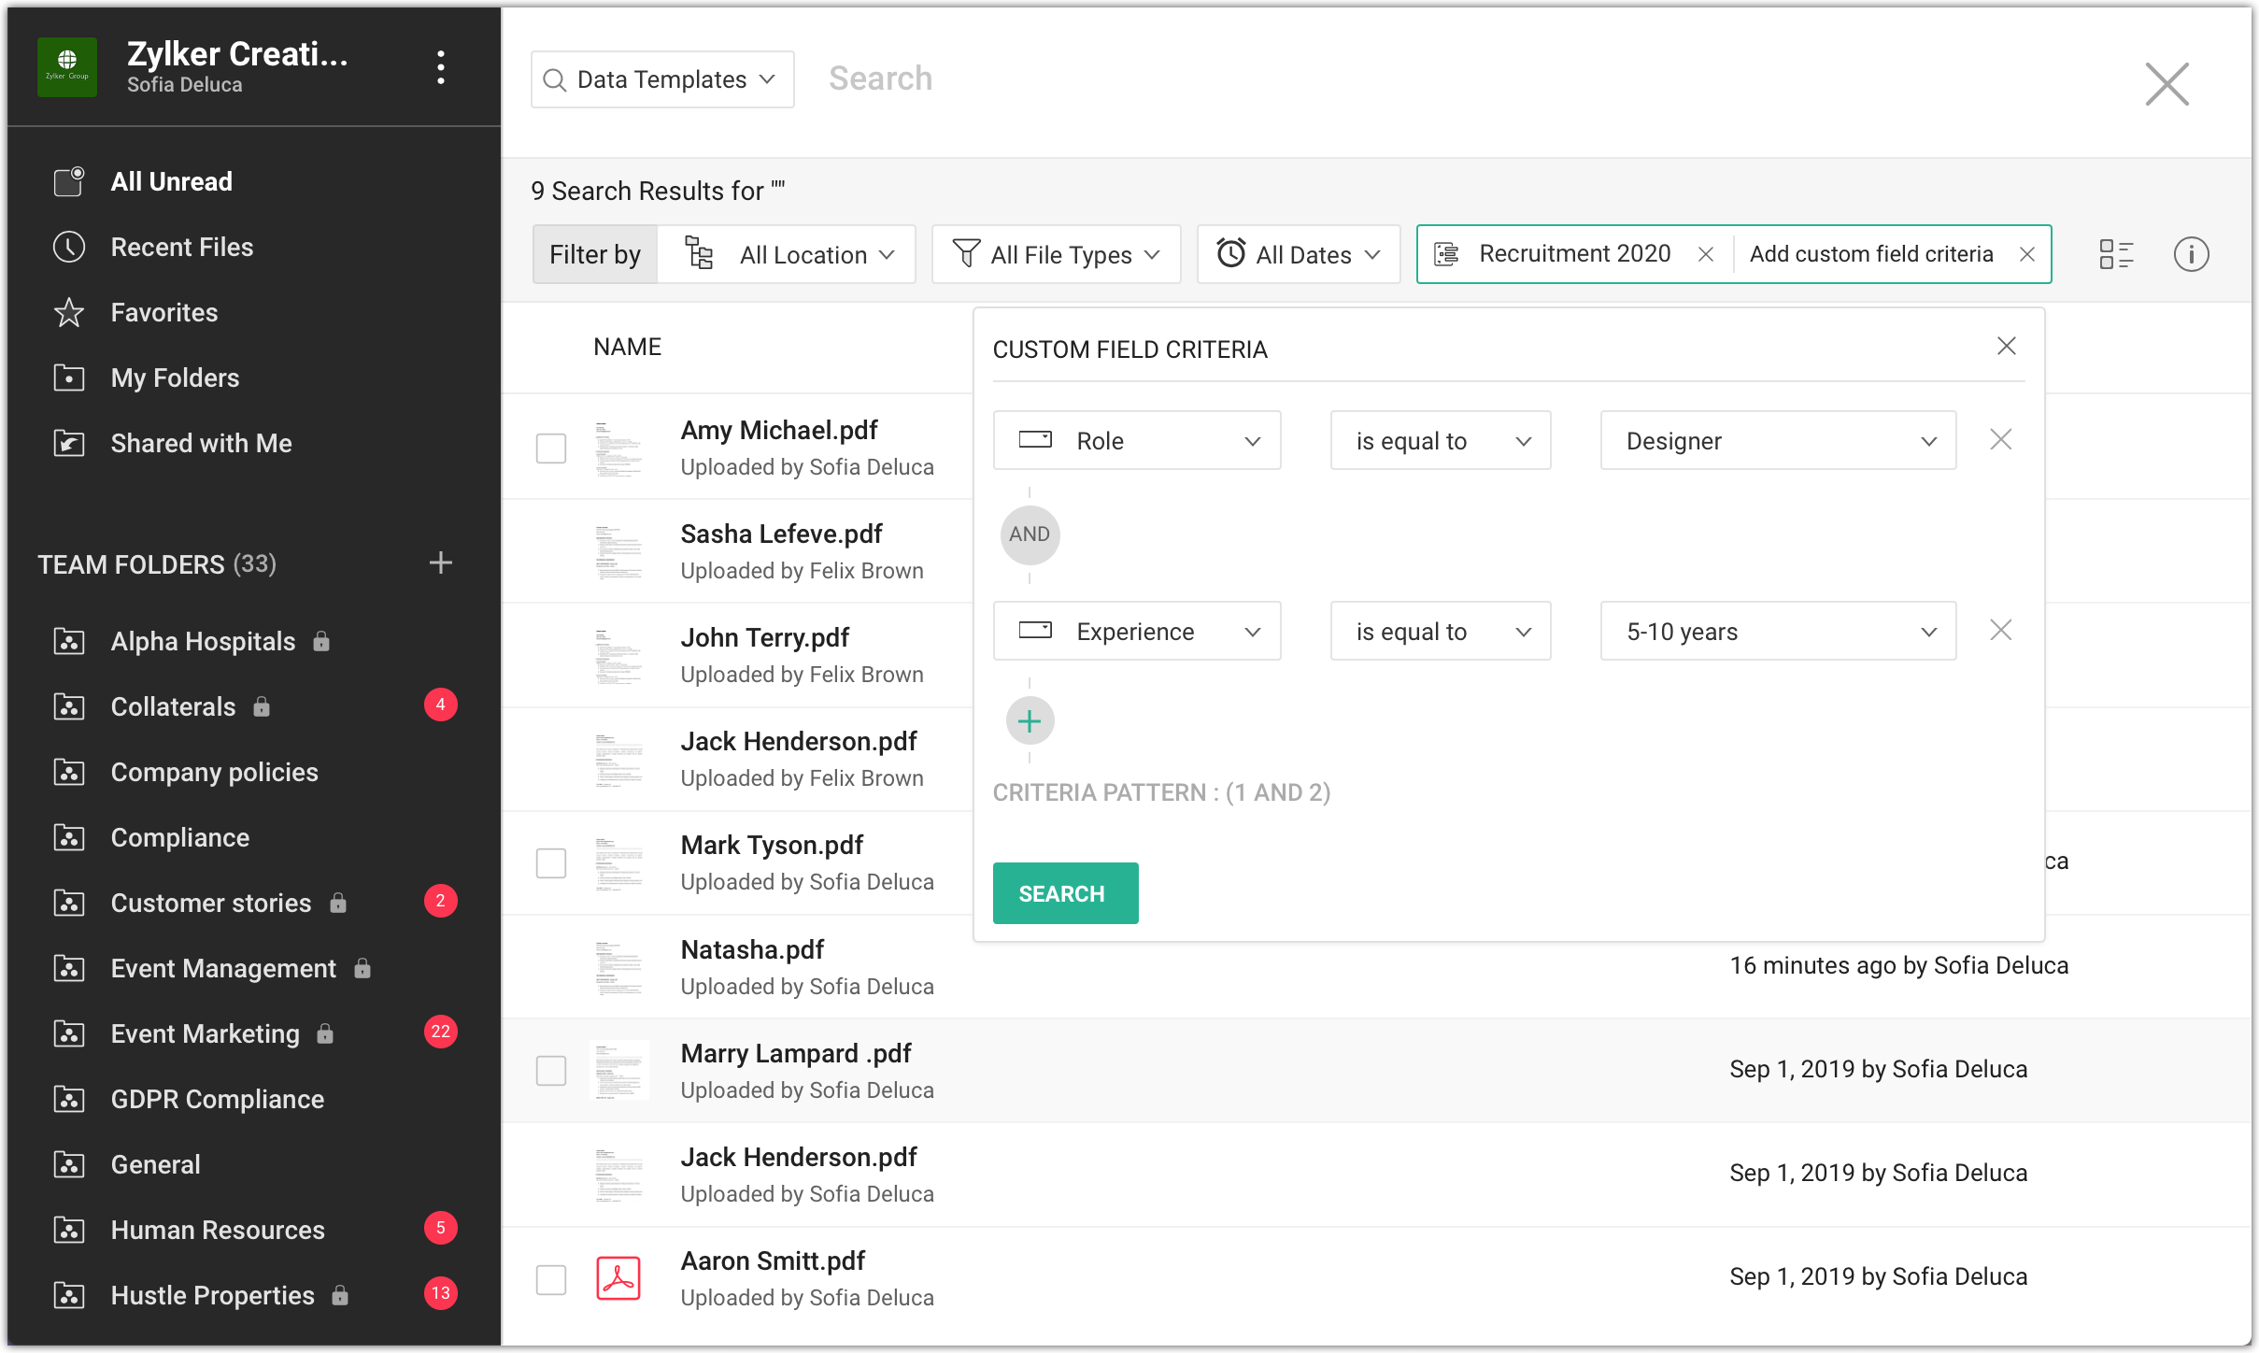2259x1353 pixels.
Task: Open the Data Templates search scope dropdown
Action: pos(662,79)
